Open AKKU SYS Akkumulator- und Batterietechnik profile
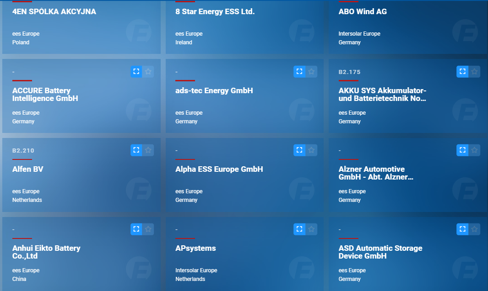Screen dimensions: 488x291 coord(383,95)
